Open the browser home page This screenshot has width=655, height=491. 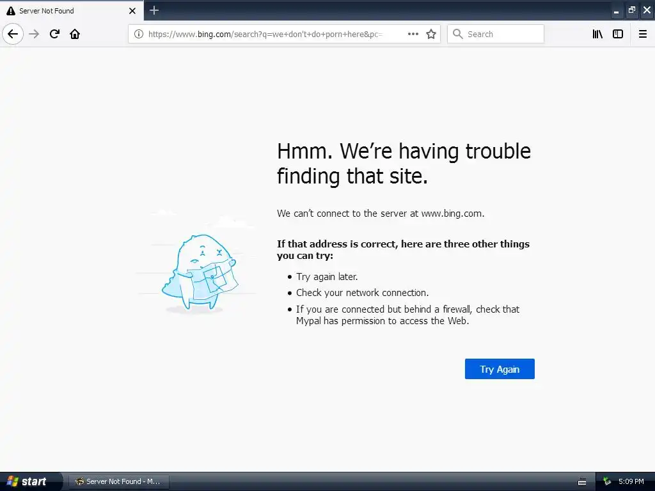(x=75, y=34)
